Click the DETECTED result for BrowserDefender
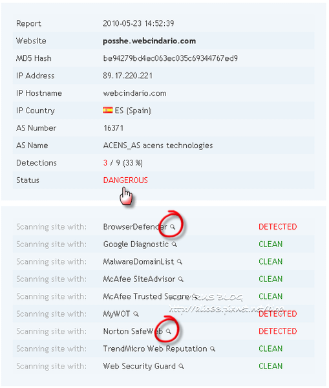The image size is (329, 388). tap(277, 227)
